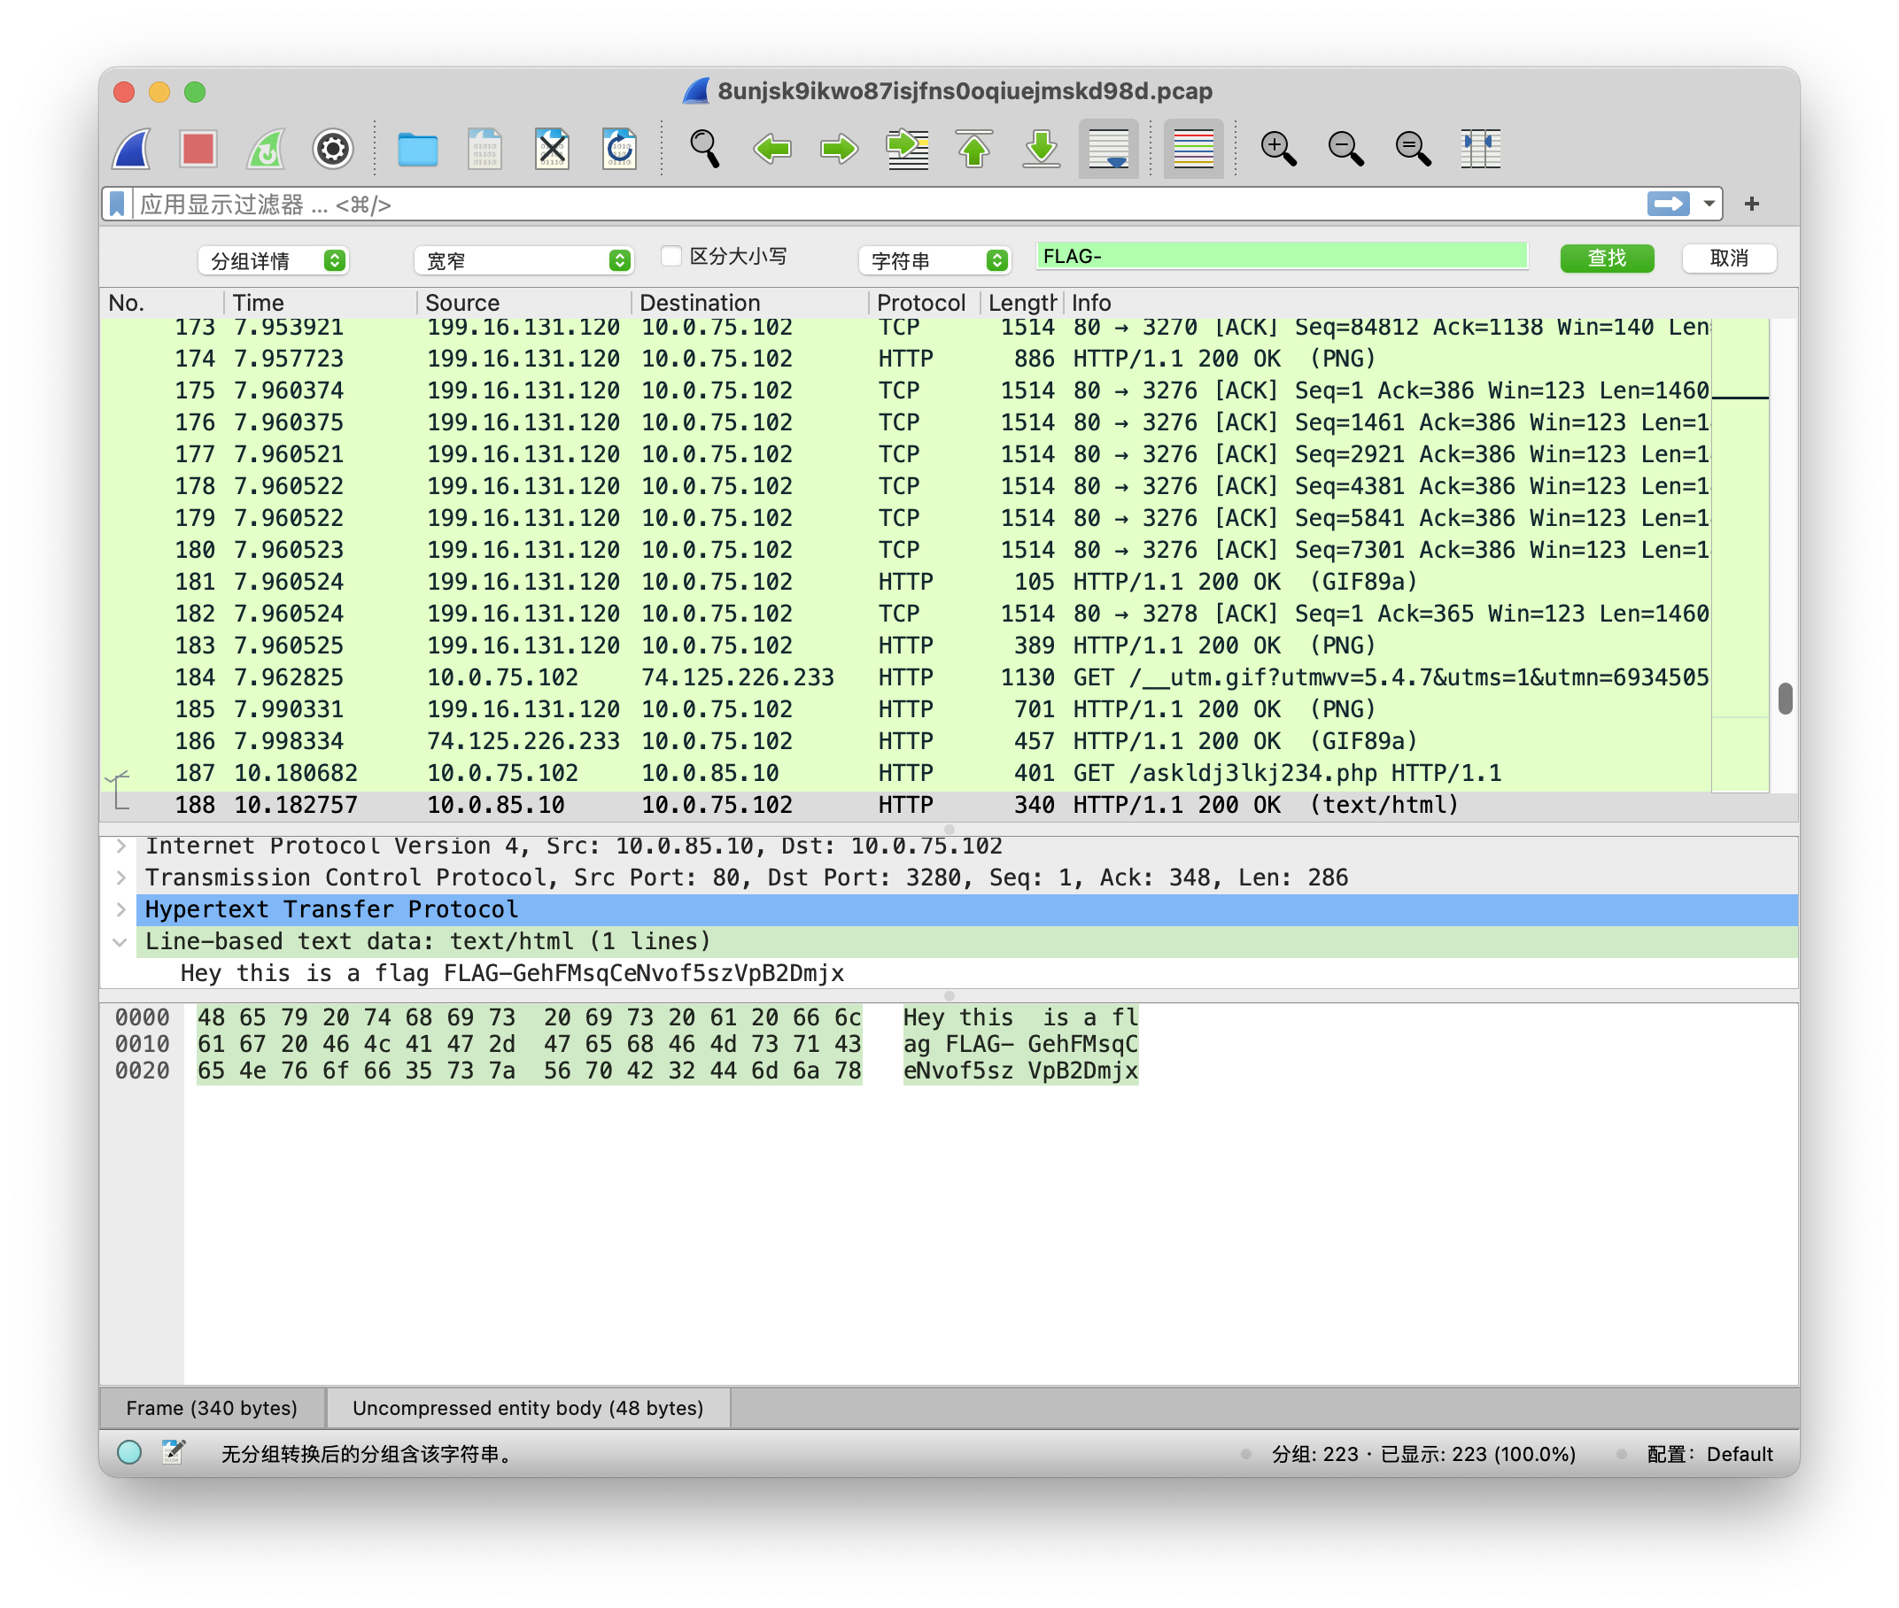This screenshot has height=1608, width=1899.
Task: Click the FLAG- search text field
Action: (x=1281, y=256)
